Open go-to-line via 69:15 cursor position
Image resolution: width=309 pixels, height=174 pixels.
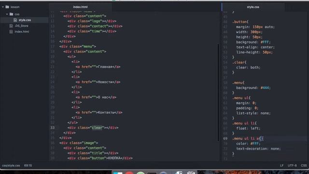tap(28, 165)
